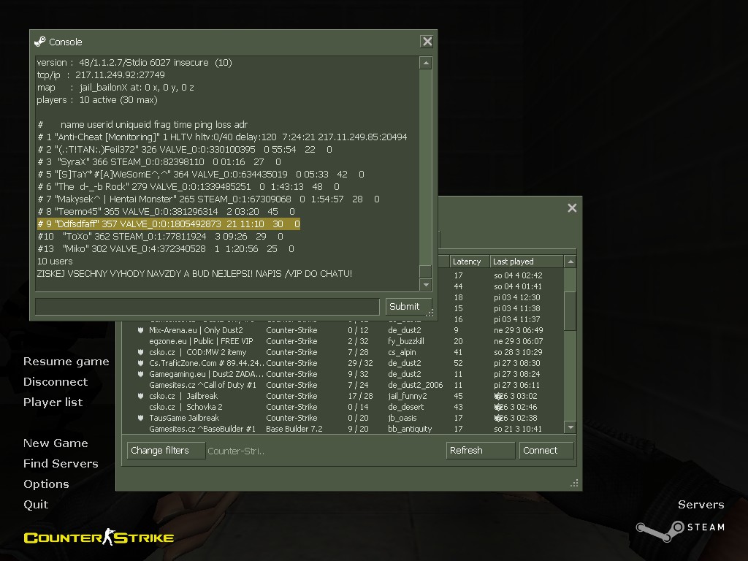Click the Steam icon in the Console title bar
Image resolution: width=748 pixels, height=561 pixels.
40,42
